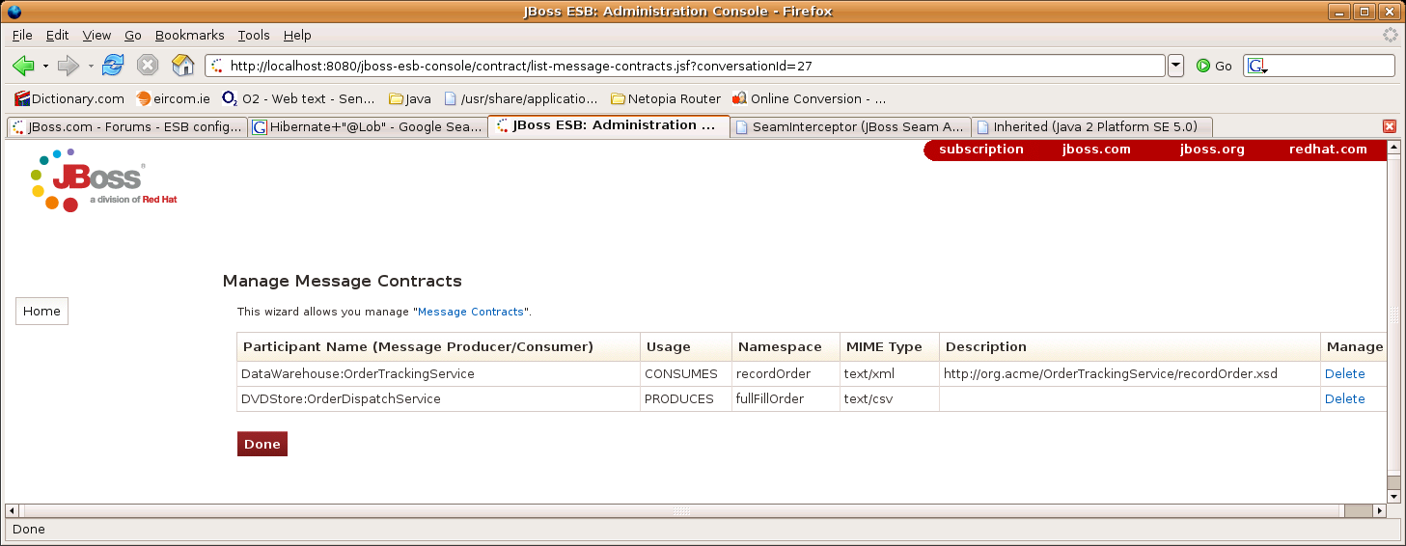This screenshot has width=1406, height=546.
Task: Open the URL bar history dropdown
Action: coord(1175,66)
